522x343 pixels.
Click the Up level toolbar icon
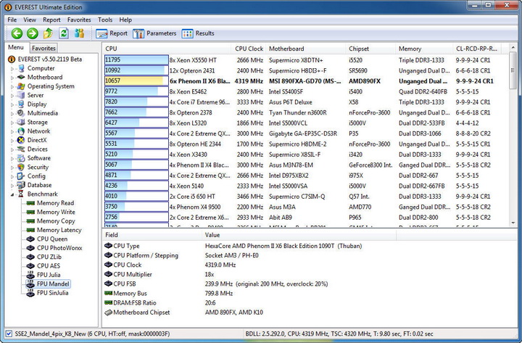point(48,33)
